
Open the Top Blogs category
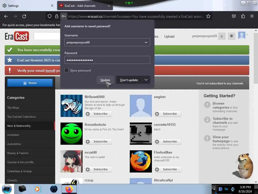(13, 108)
